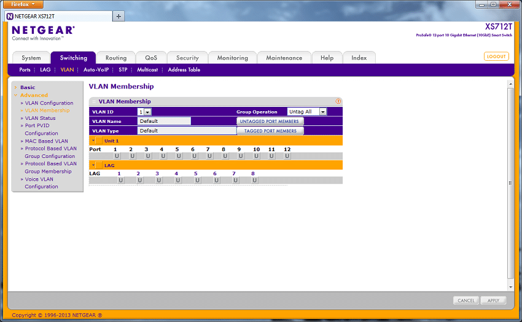Viewport: 522px width, 322px height.
Task: Open the Address Table submenu
Action: (184, 69)
